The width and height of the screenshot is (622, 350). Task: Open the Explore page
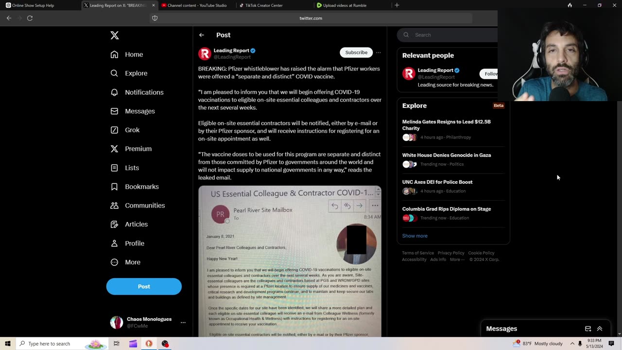point(129,73)
